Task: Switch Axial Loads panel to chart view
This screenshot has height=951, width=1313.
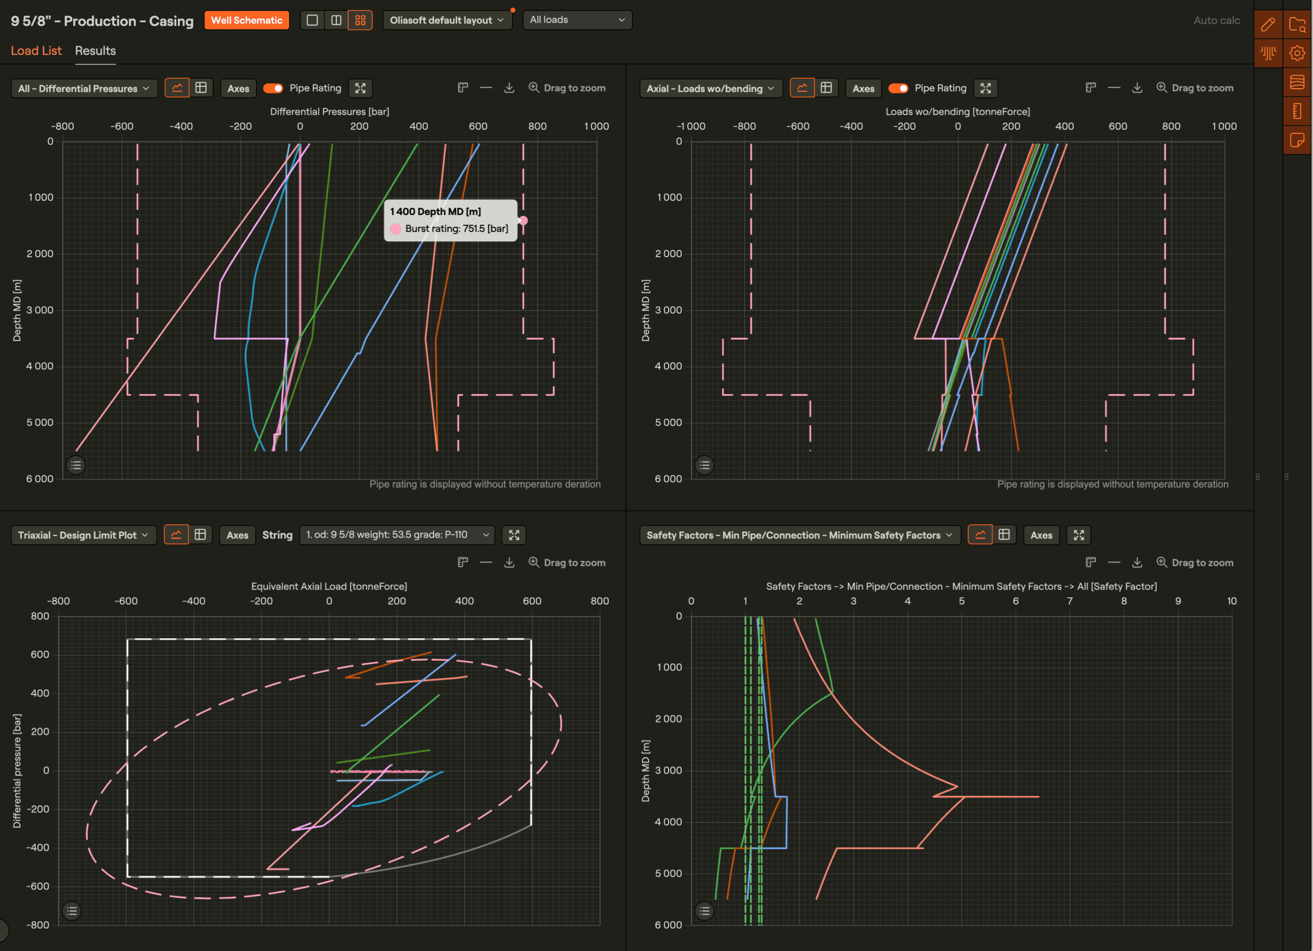Action: 802,88
